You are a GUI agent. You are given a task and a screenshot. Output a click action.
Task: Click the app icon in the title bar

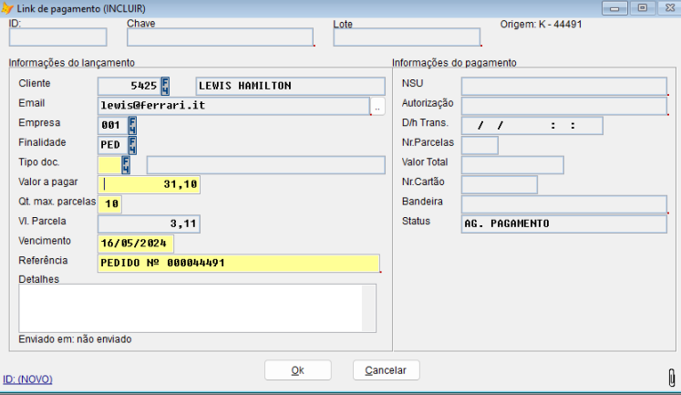point(8,7)
